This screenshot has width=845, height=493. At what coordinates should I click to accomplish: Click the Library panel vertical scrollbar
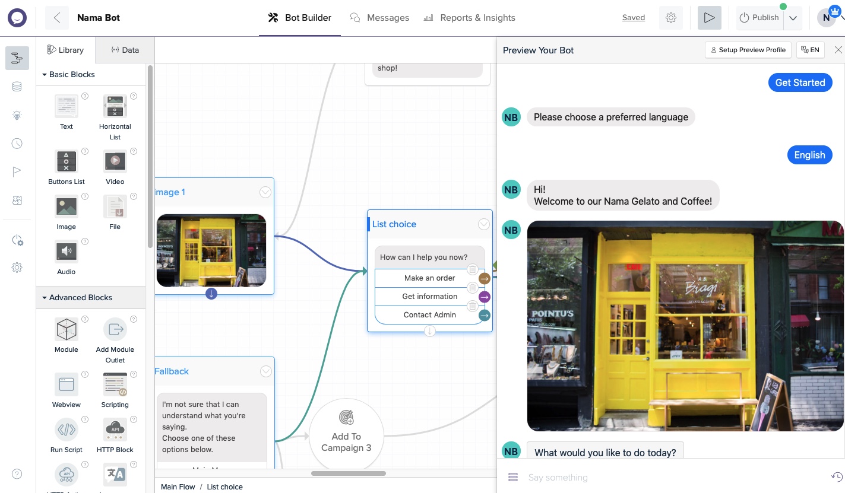150,156
